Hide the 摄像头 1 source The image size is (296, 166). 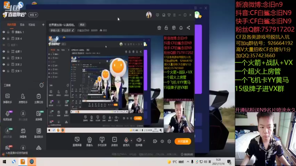click(x=4, y=32)
